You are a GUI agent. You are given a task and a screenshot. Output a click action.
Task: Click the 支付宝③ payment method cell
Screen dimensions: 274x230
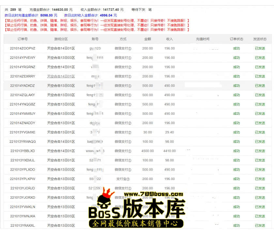(x=123, y=179)
